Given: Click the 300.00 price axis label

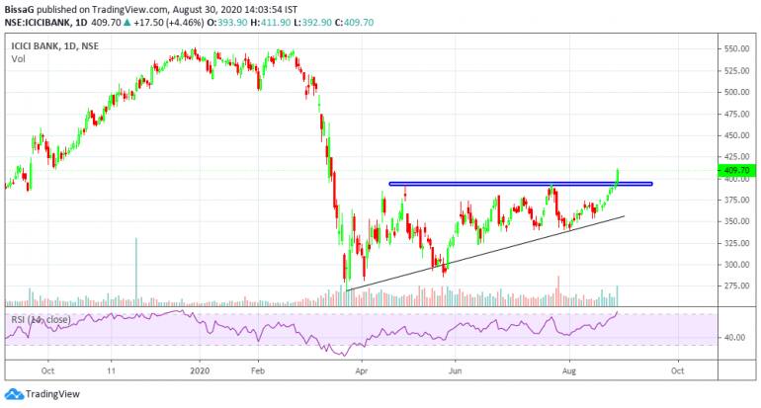Looking at the screenshot, I should point(736,265).
